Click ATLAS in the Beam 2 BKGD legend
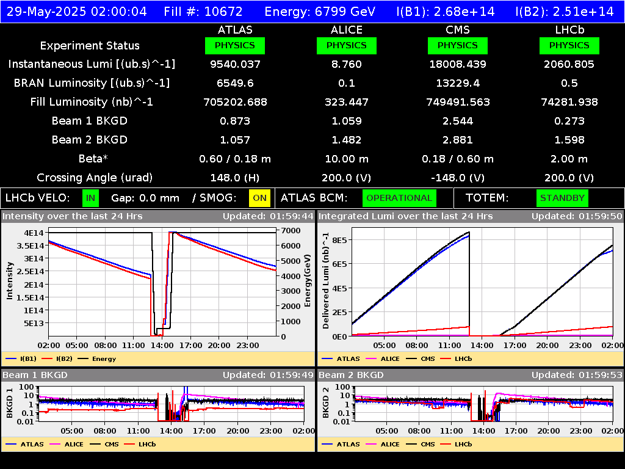 click(348, 445)
